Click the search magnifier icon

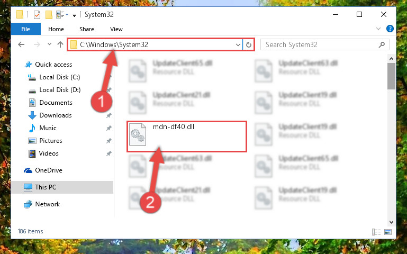click(x=382, y=44)
